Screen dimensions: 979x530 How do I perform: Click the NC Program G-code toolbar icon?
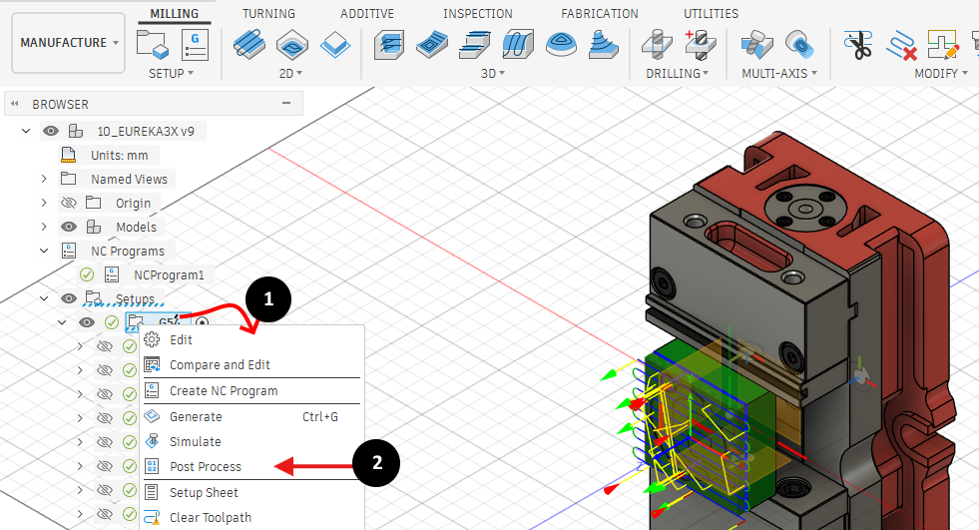[x=195, y=45]
